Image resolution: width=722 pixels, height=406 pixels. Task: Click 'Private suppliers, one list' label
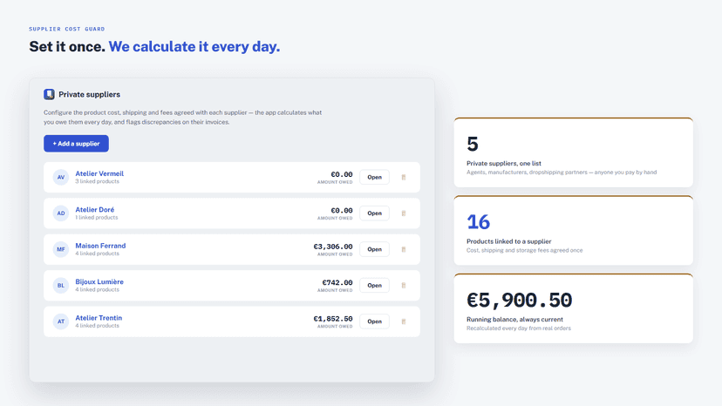pyautogui.click(x=504, y=164)
